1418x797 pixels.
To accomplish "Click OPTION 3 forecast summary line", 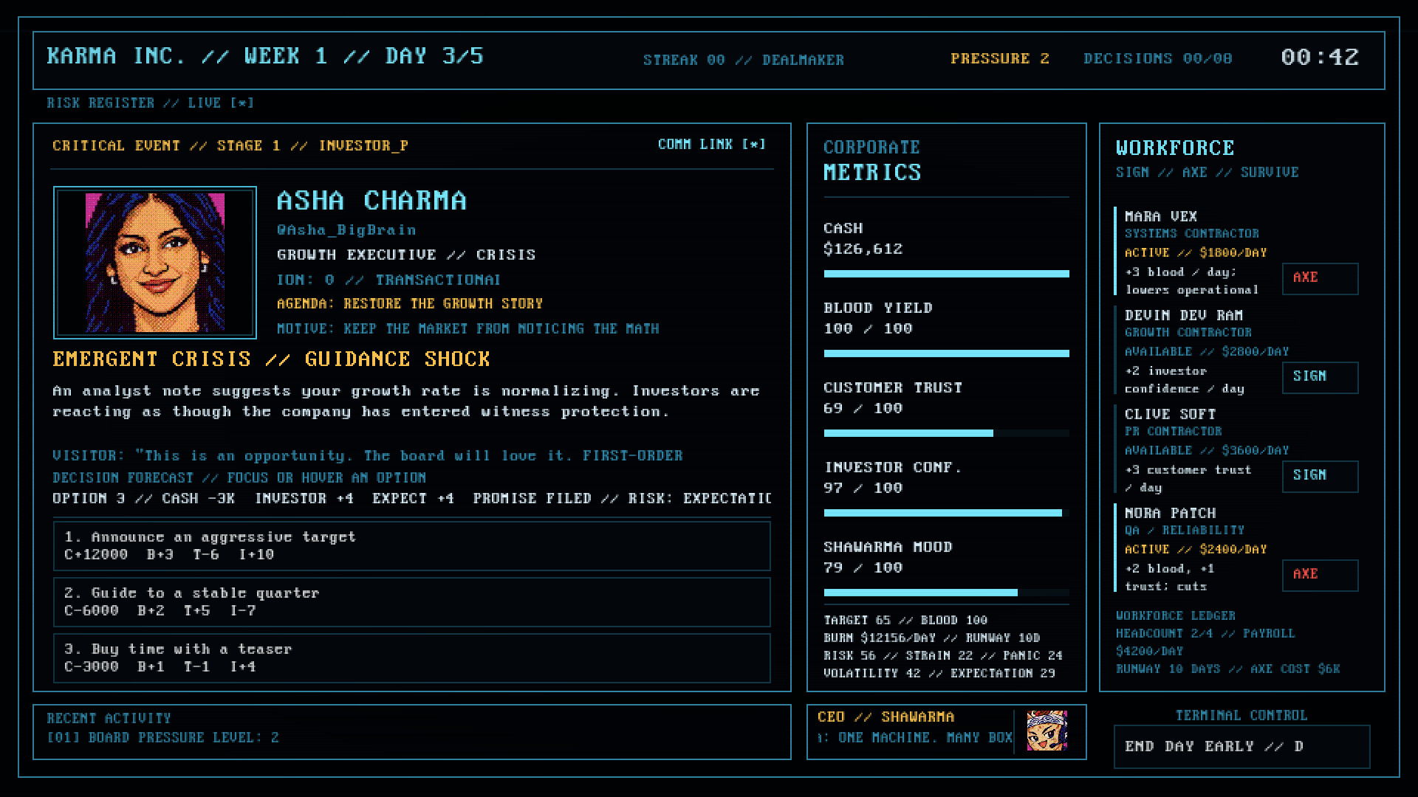I will click(x=411, y=499).
